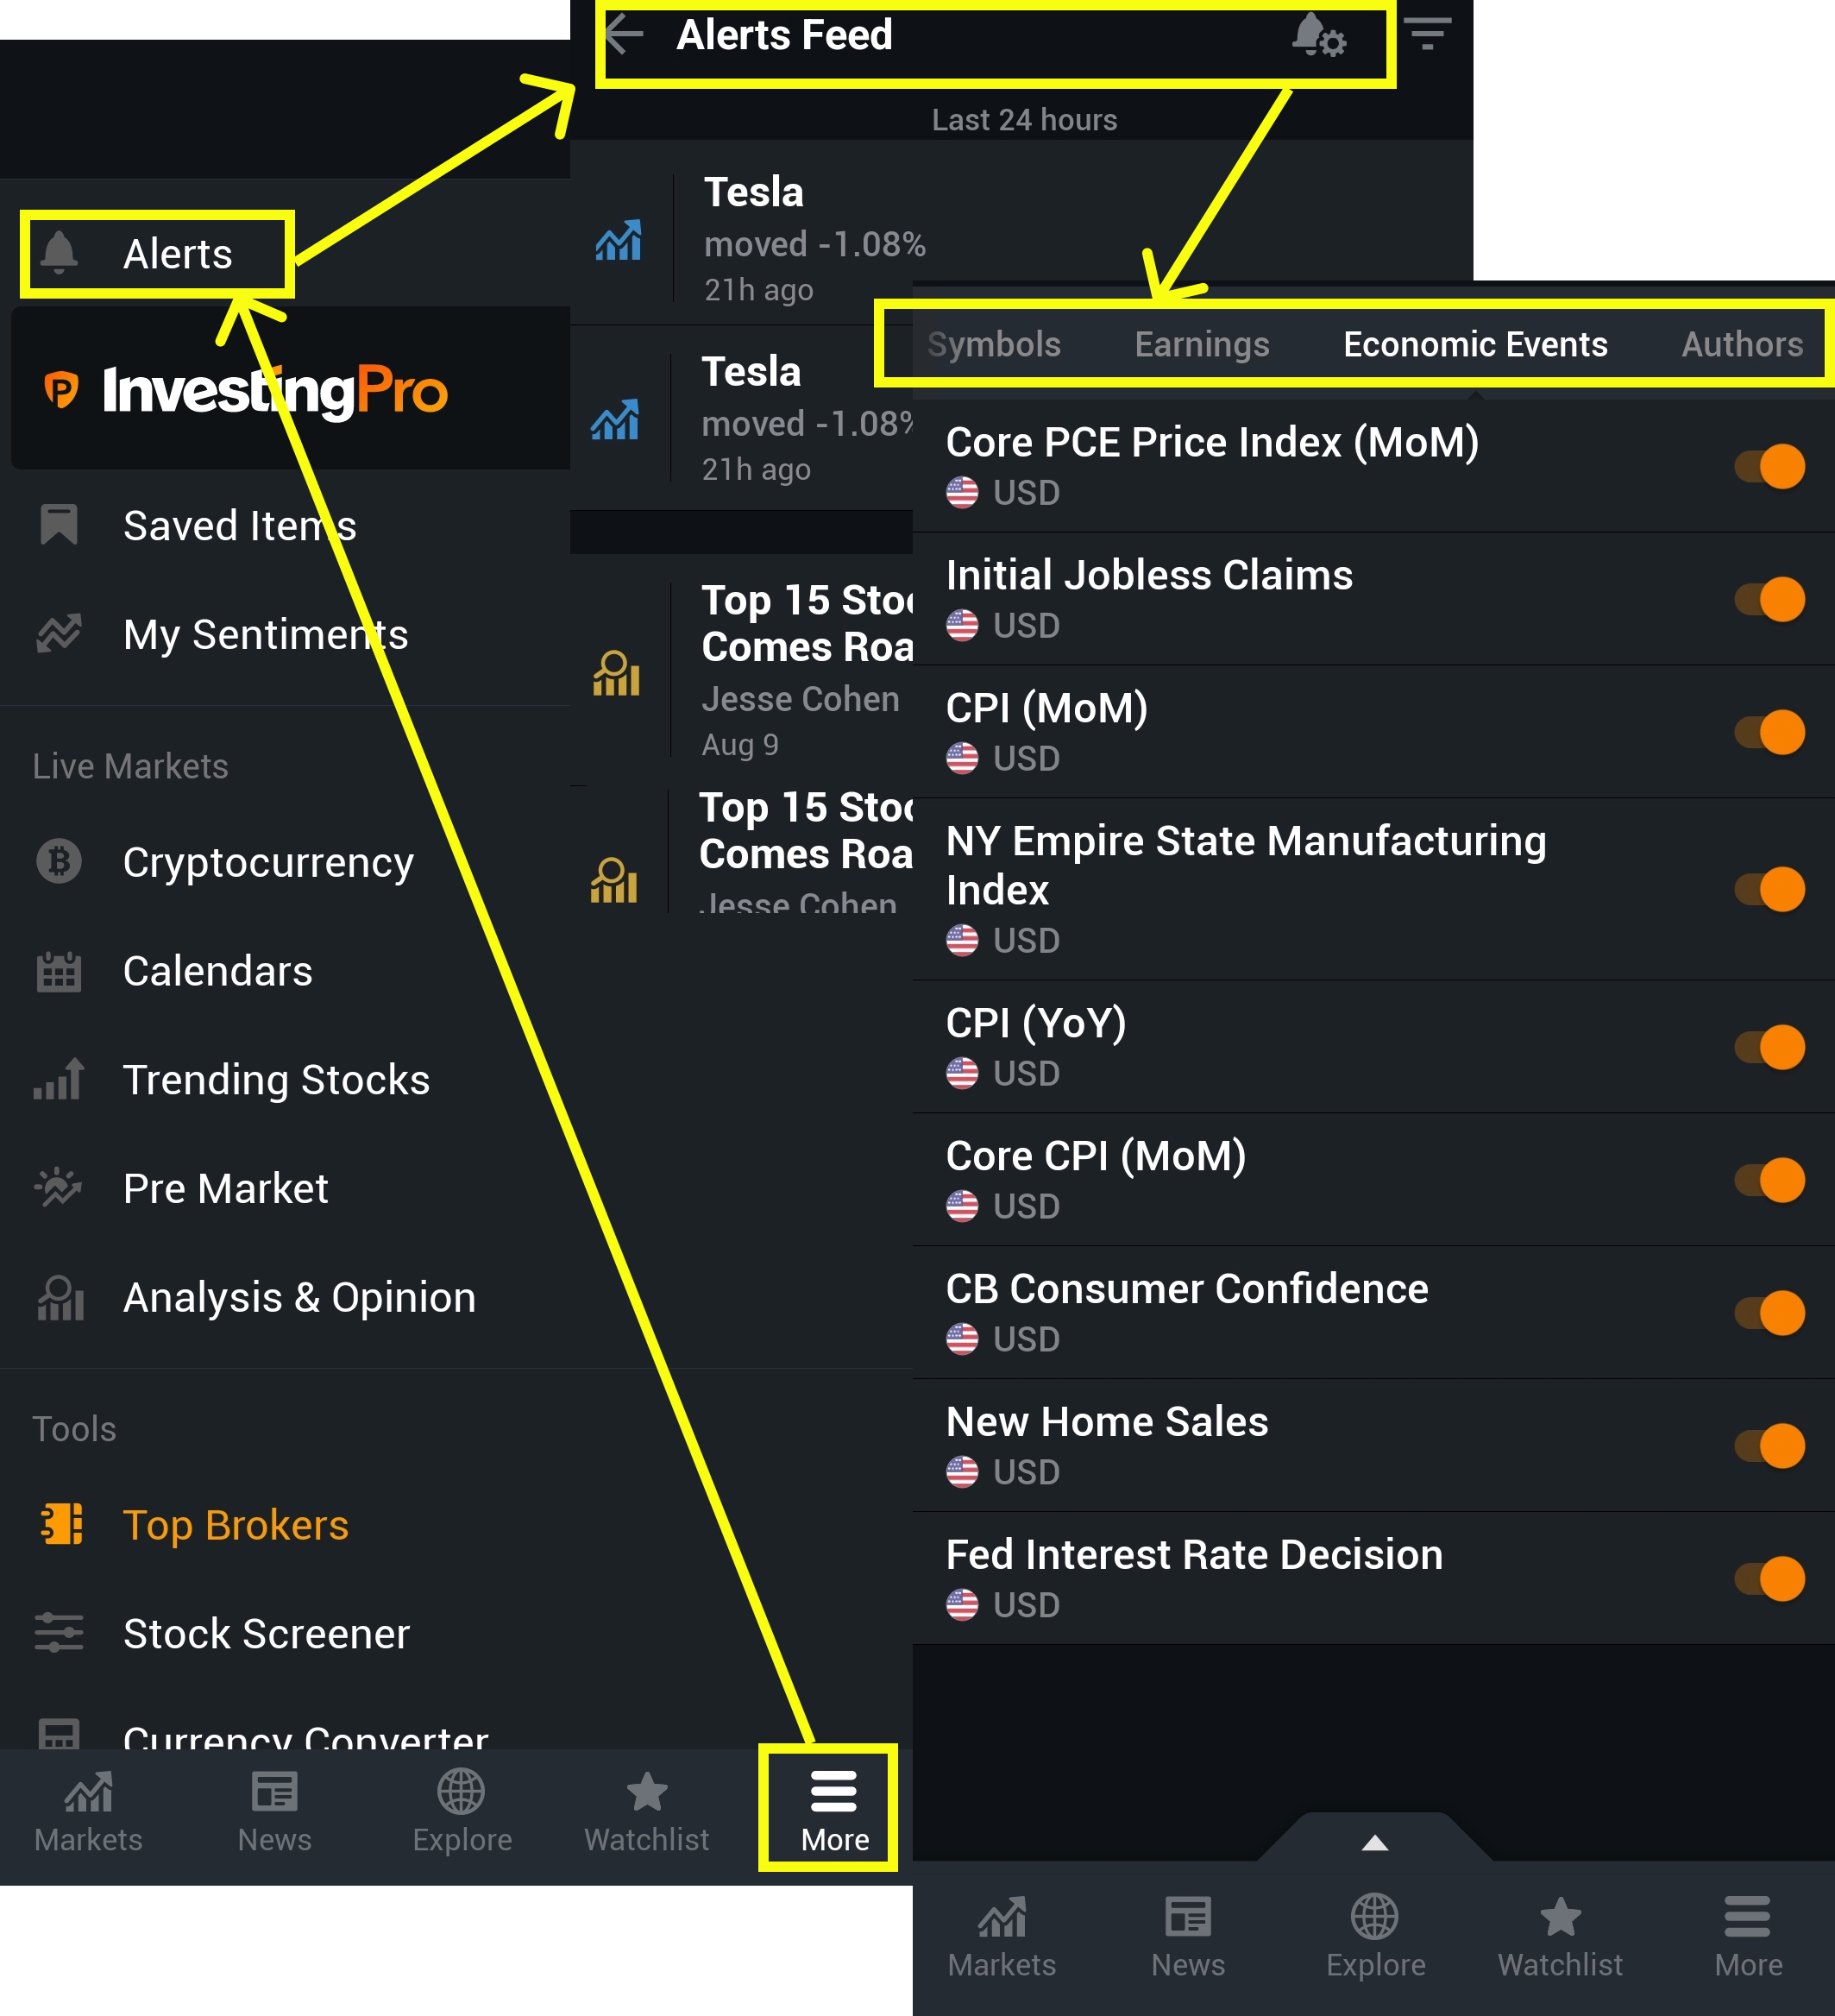Open the Cryptocurrency section
The image size is (1835, 2016).
(267, 862)
